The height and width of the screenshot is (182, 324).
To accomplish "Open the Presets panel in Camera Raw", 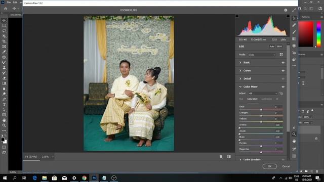I will click(x=294, y=60).
